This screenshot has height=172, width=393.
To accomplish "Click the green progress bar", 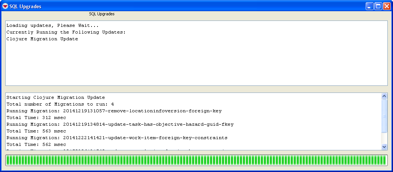I will pos(196,160).
